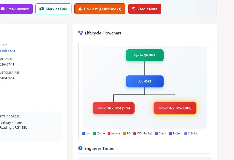Open the Job 4523 source link

pos(8,51)
